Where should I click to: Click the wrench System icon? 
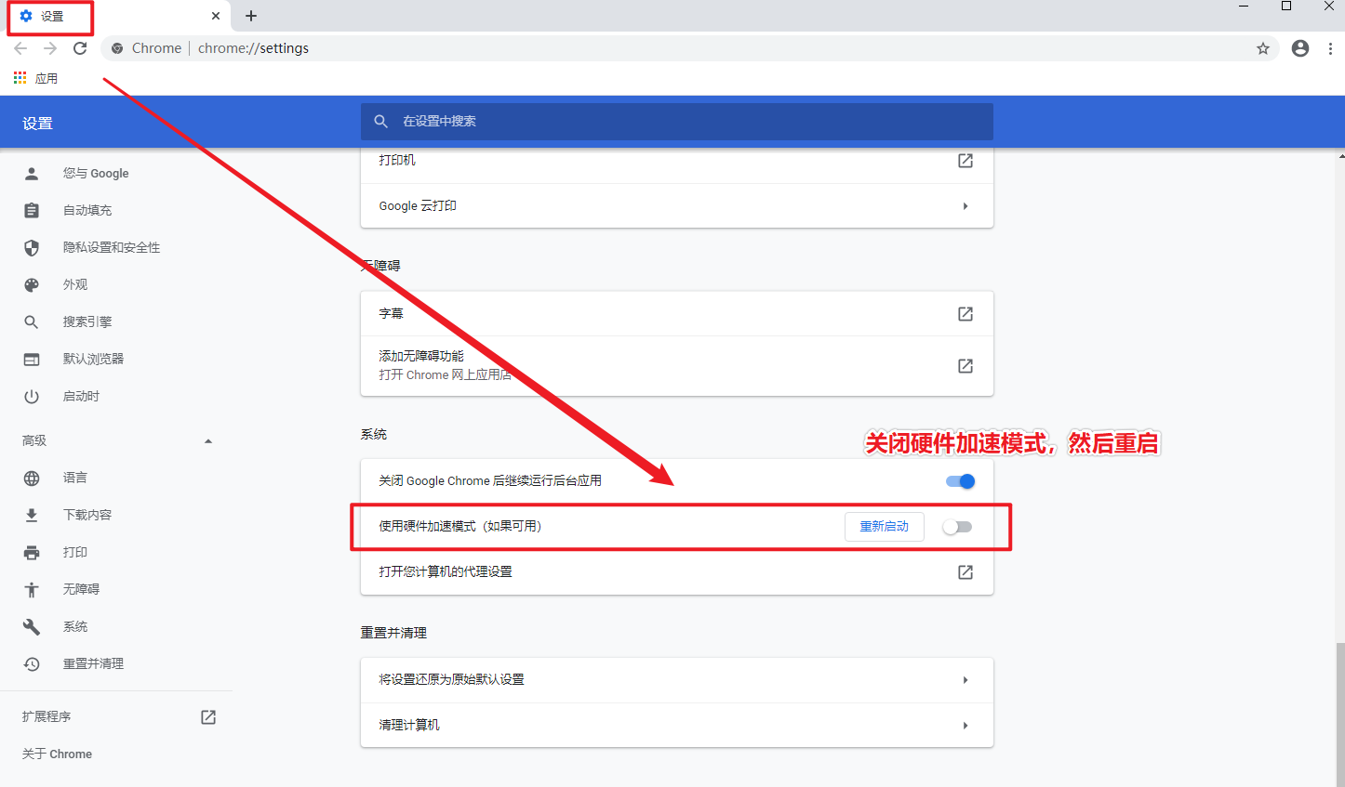(x=32, y=627)
